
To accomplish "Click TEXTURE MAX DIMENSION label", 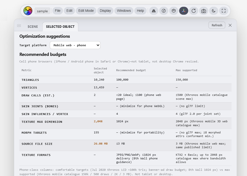I will point(42,122).
